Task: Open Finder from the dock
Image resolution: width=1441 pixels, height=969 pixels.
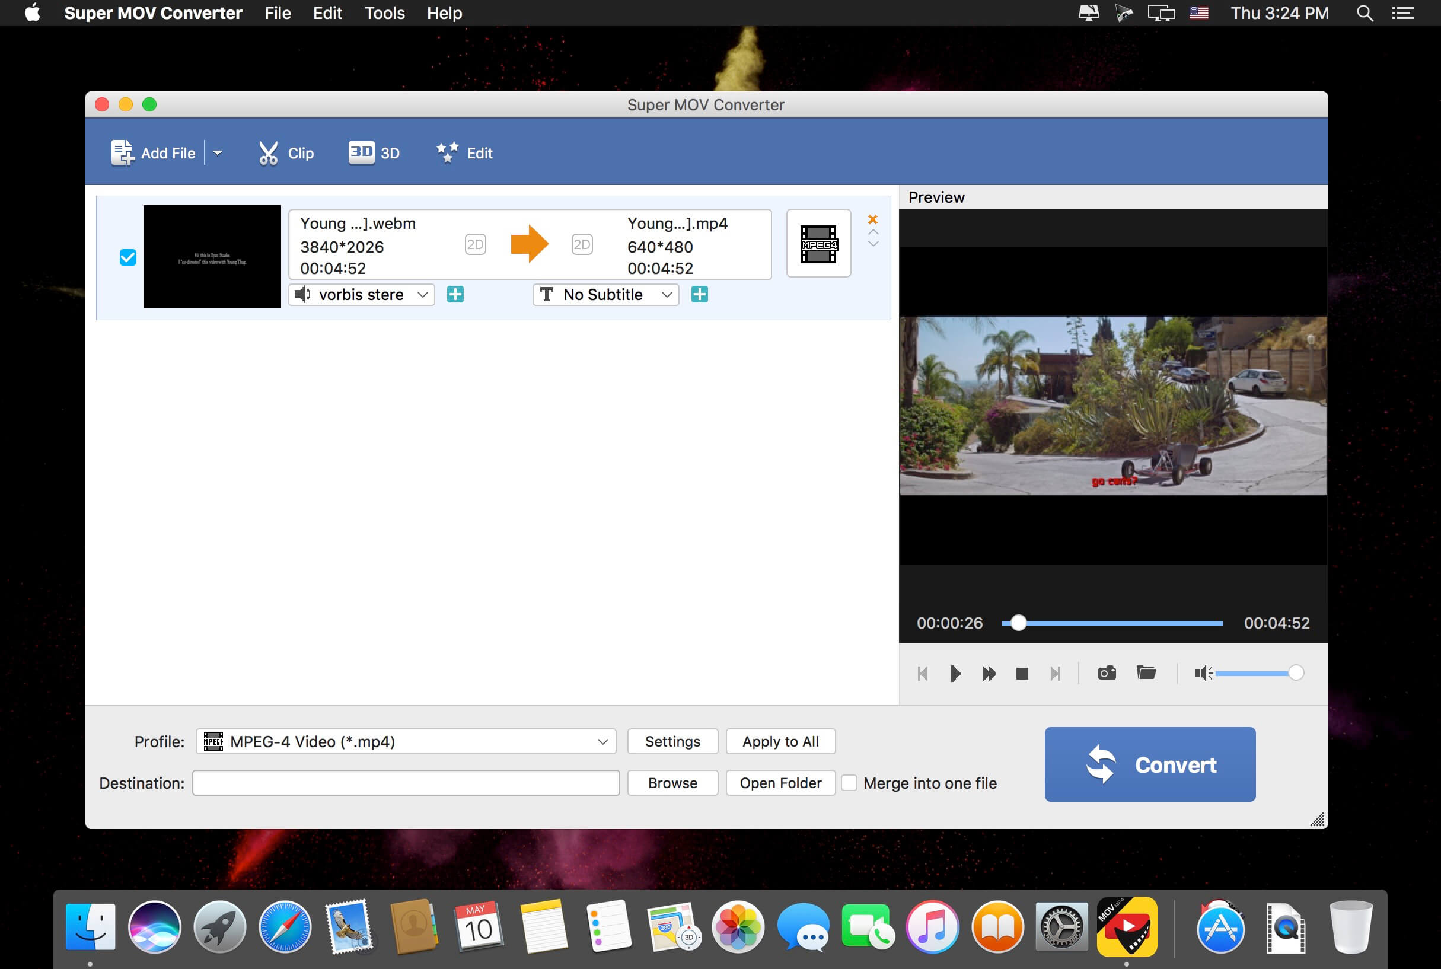Action: (x=90, y=927)
